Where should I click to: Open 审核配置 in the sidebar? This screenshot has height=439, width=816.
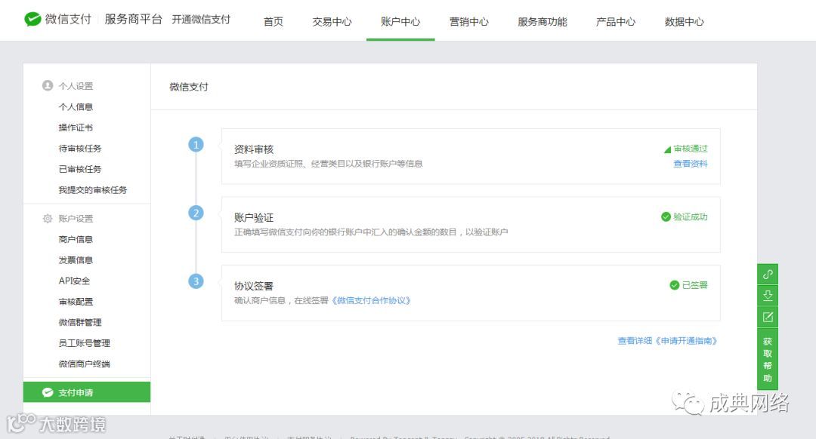[76, 301]
